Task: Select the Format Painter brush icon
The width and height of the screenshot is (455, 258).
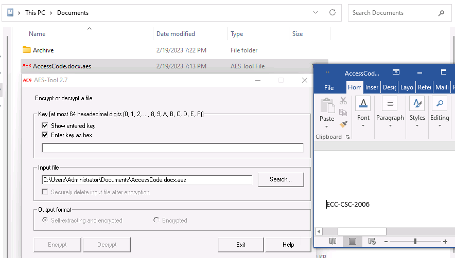Action: [343, 124]
